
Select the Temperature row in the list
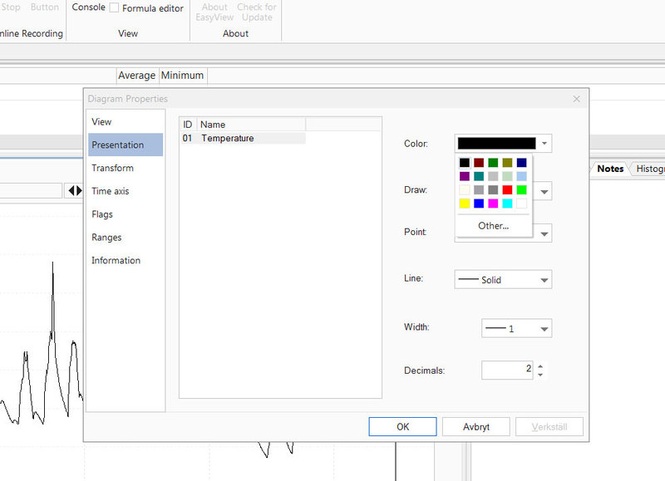[243, 138]
